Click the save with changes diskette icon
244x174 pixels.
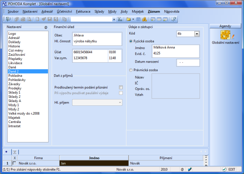pyautogui.click(x=56, y=19)
